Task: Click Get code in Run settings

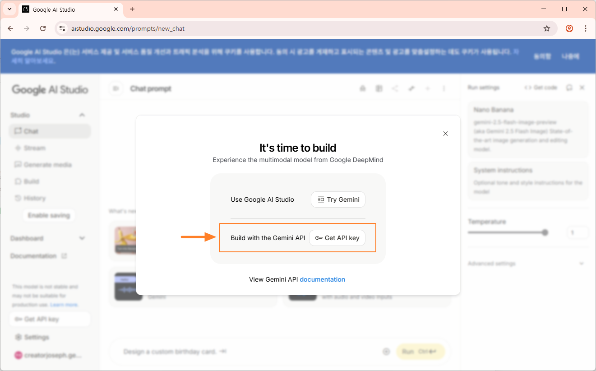Action: point(541,88)
